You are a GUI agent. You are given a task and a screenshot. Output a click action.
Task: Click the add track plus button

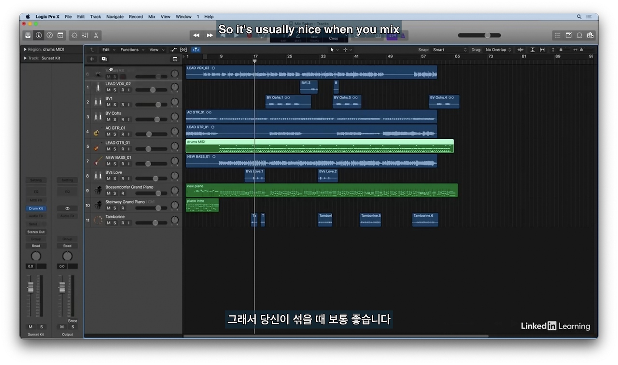pyautogui.click(x=92, y=59)
